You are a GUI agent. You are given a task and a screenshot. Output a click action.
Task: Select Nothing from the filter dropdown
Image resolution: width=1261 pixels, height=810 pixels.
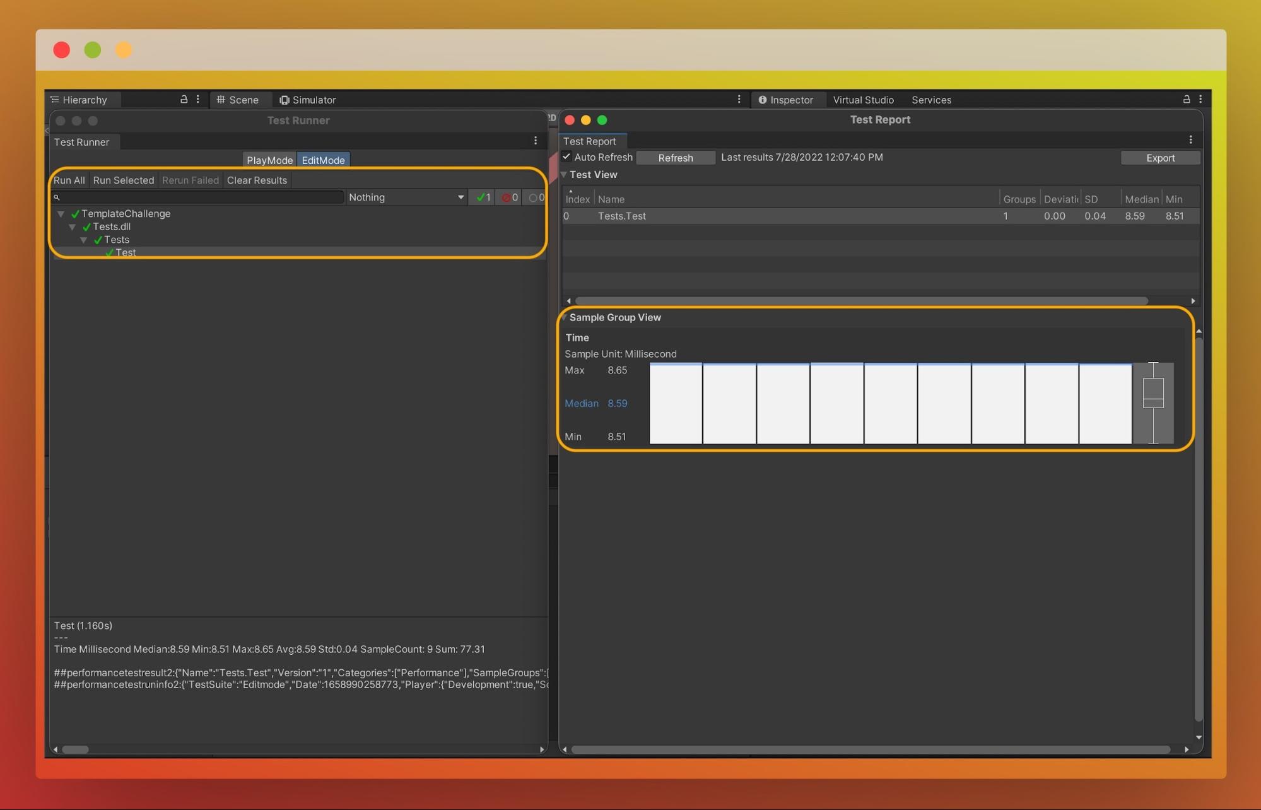pos(406,197)
